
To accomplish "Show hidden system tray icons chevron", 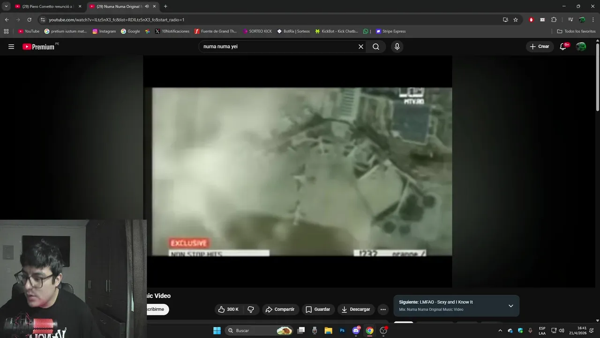I will pyautogui.click(x=500, y=330).
